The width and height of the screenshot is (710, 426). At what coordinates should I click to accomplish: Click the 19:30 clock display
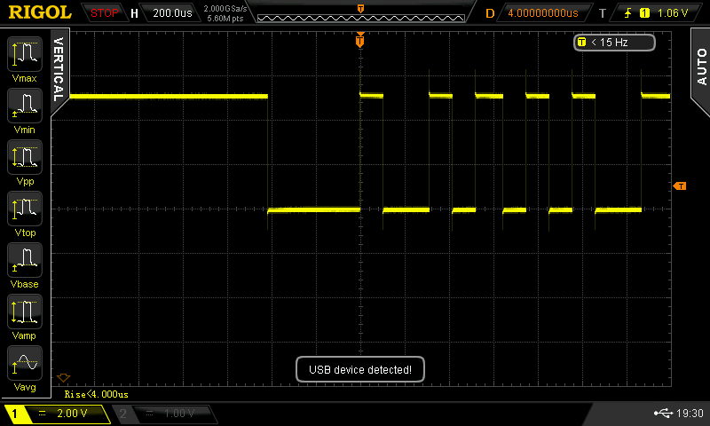690,413
